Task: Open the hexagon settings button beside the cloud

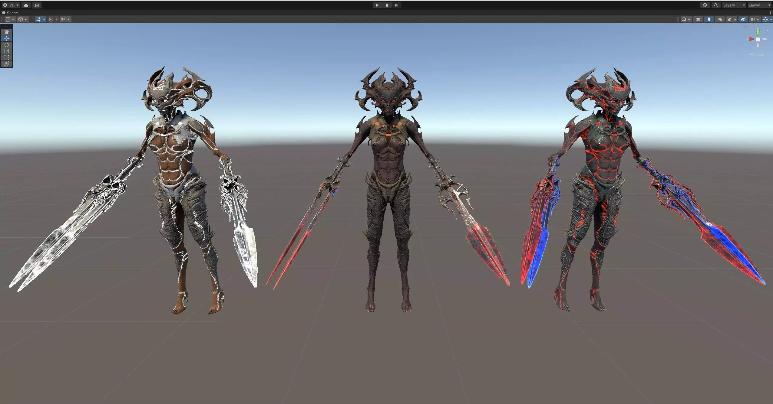Action: coord(37,5)
